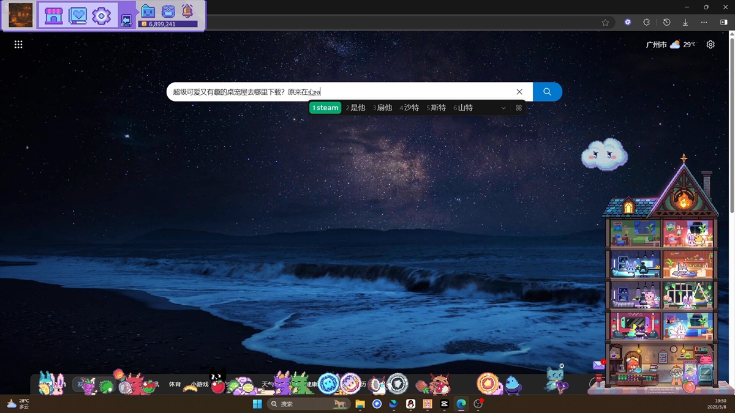
Task: Click the bell notification icon
Action: [x=187, y=11]
